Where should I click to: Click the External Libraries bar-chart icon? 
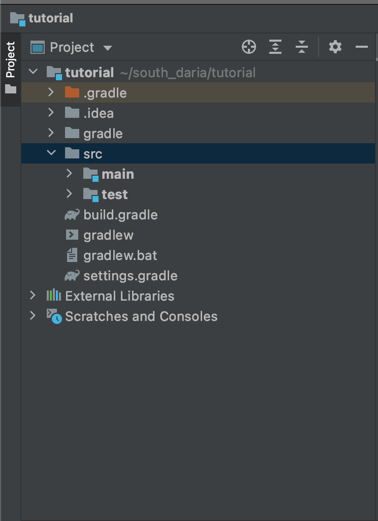pos(53,296)
